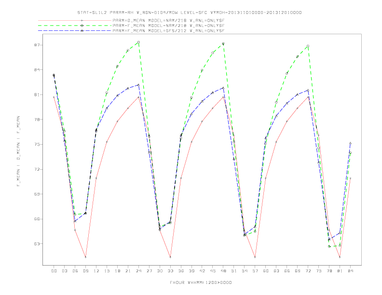This screenshot has height=295, width=382.
Task: Click y-axis tick label 84
Action: [x=38, y=70]
